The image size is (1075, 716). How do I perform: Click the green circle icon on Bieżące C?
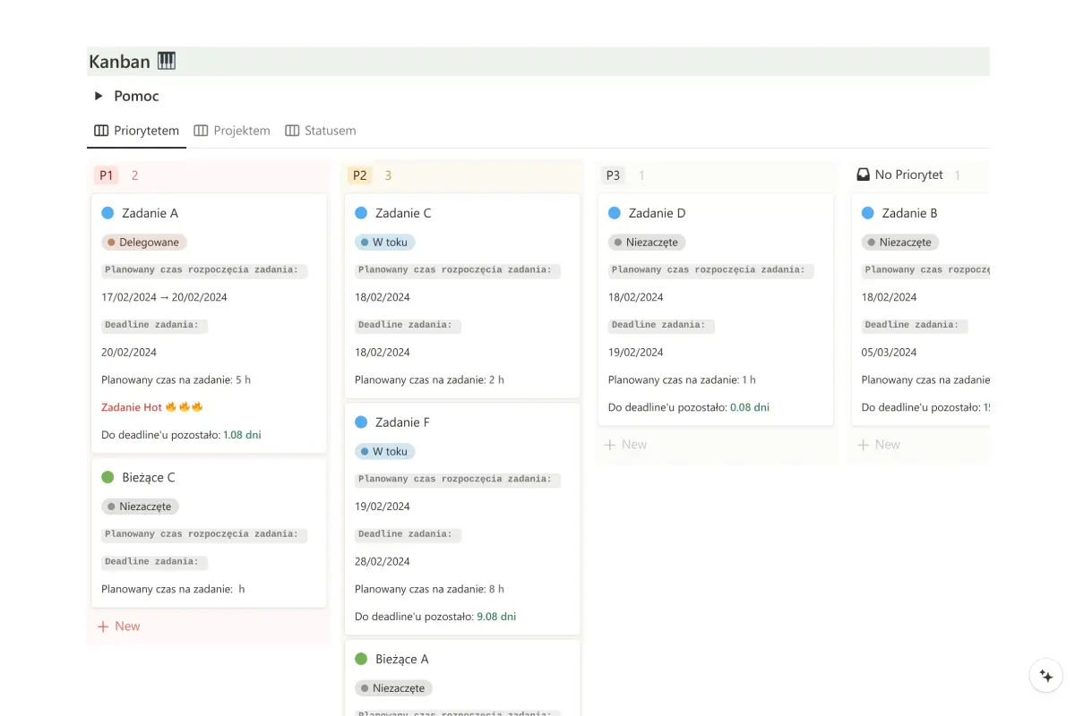pyautogui.click(x=109, y=477)
